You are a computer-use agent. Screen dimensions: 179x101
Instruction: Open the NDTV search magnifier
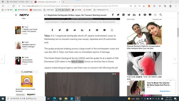[x=161, y=15]
